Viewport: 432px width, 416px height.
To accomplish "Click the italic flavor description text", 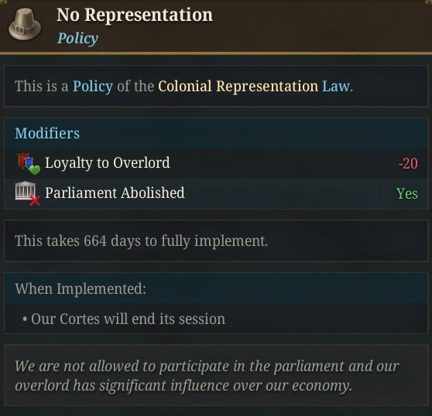I will pos(207,376).
